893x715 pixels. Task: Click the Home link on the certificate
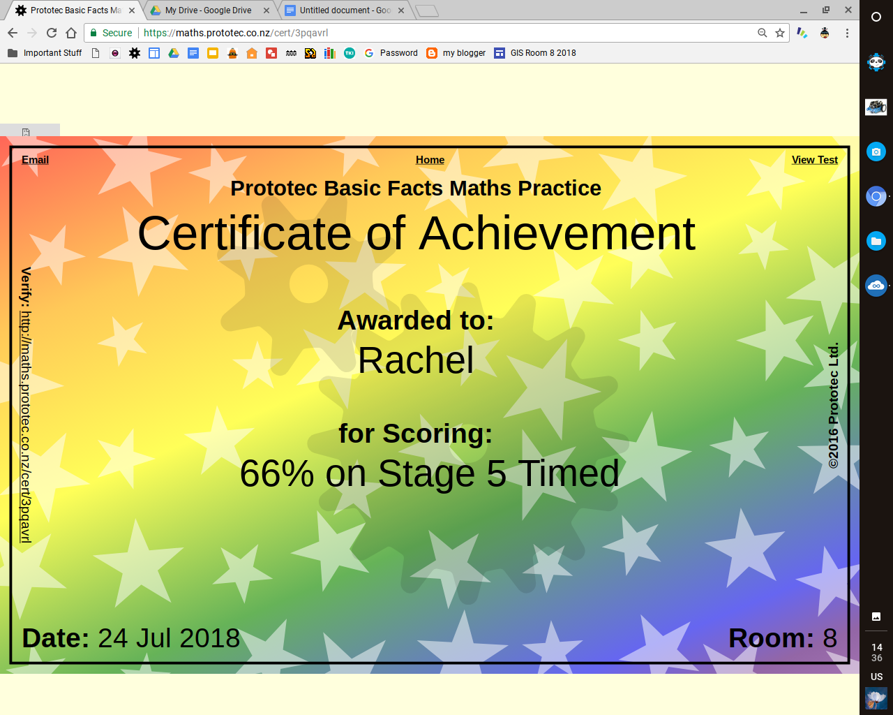click(430, 160)
